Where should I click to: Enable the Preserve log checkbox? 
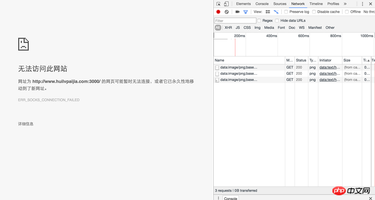click(x=286, y=12)
